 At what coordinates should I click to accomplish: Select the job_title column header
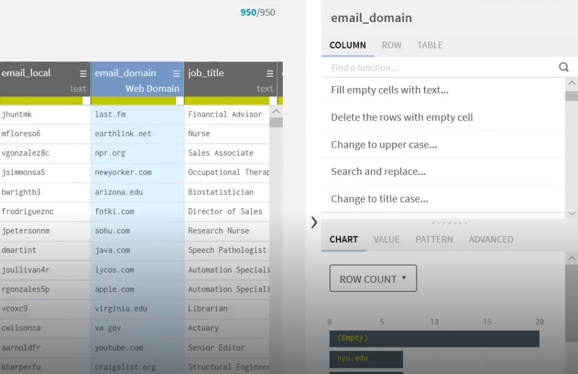pos(231,79)
